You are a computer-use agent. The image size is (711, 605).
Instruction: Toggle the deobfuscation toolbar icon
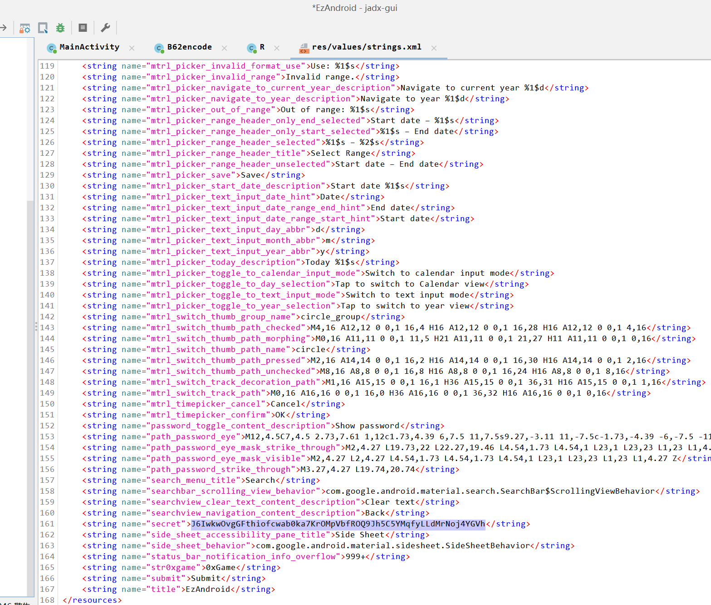coord(25,28)
